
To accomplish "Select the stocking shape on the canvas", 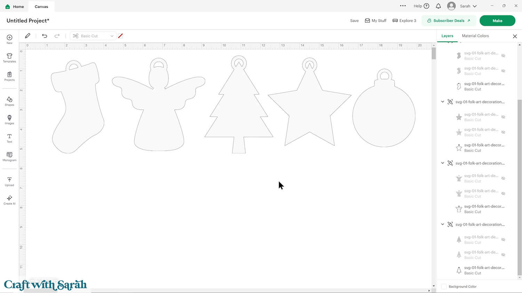I will pyautogui.click(x=77, y=107).
